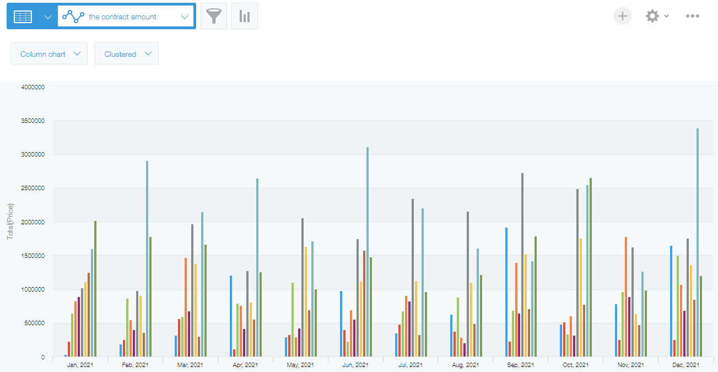718x372 pixels.
Task: Select the 'Clustered' control
Action: 126,53
